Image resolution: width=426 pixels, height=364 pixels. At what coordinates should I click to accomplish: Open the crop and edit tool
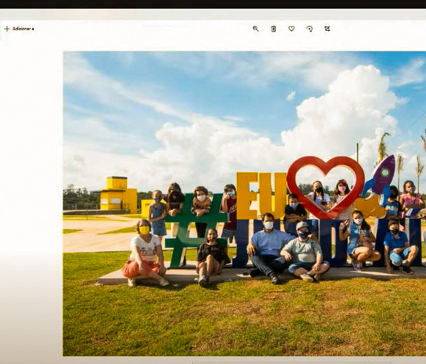point(327,29)
